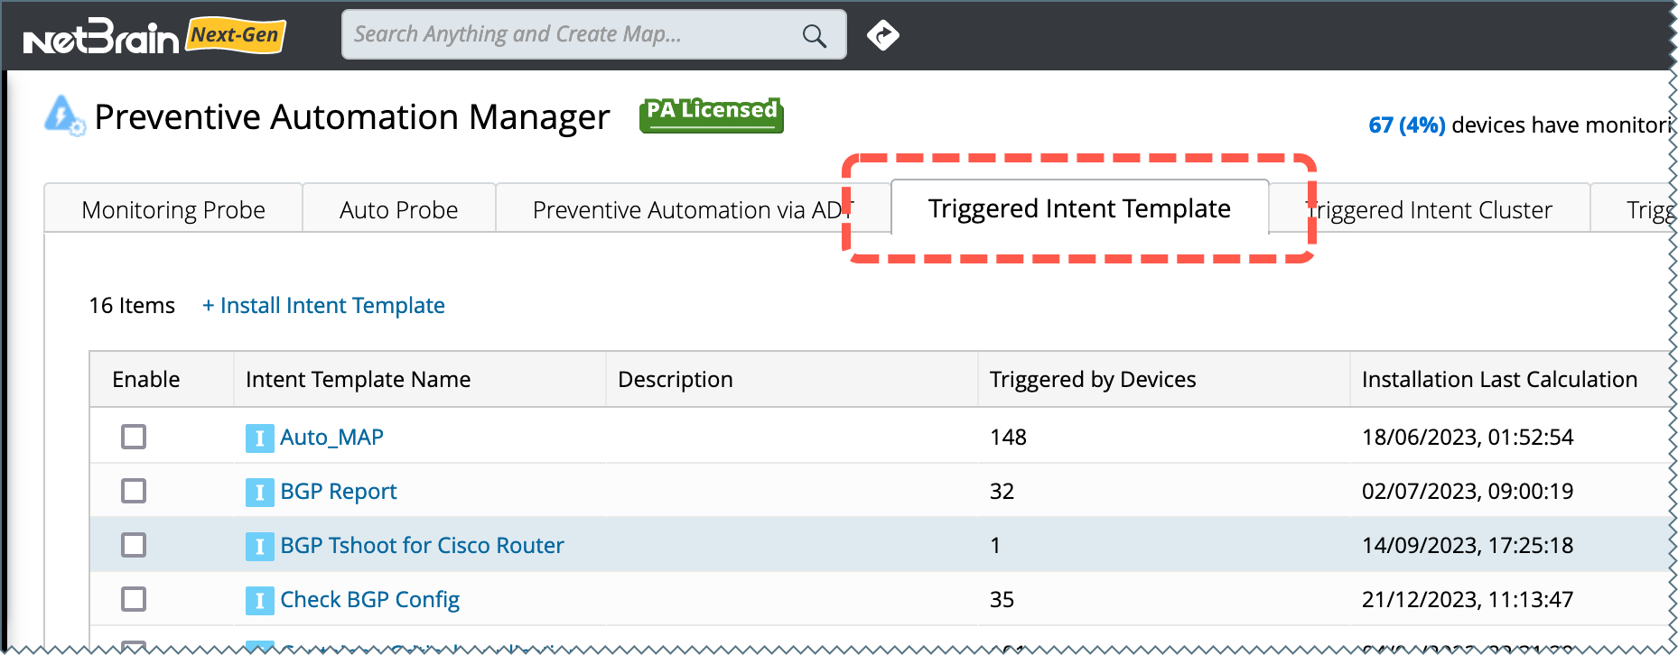The image size is (1678, 655).
Task: Click the 67 (4%) devices link
Action: 1406,125
